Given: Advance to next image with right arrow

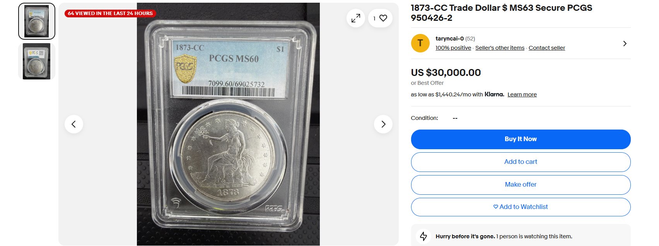Looking at the screenshot, I should (383, 124).
